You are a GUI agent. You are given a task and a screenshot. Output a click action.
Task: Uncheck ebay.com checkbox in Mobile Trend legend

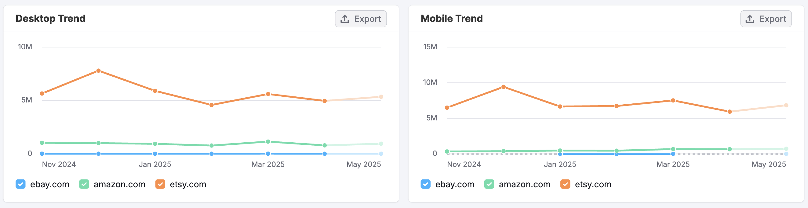(426, 184)
